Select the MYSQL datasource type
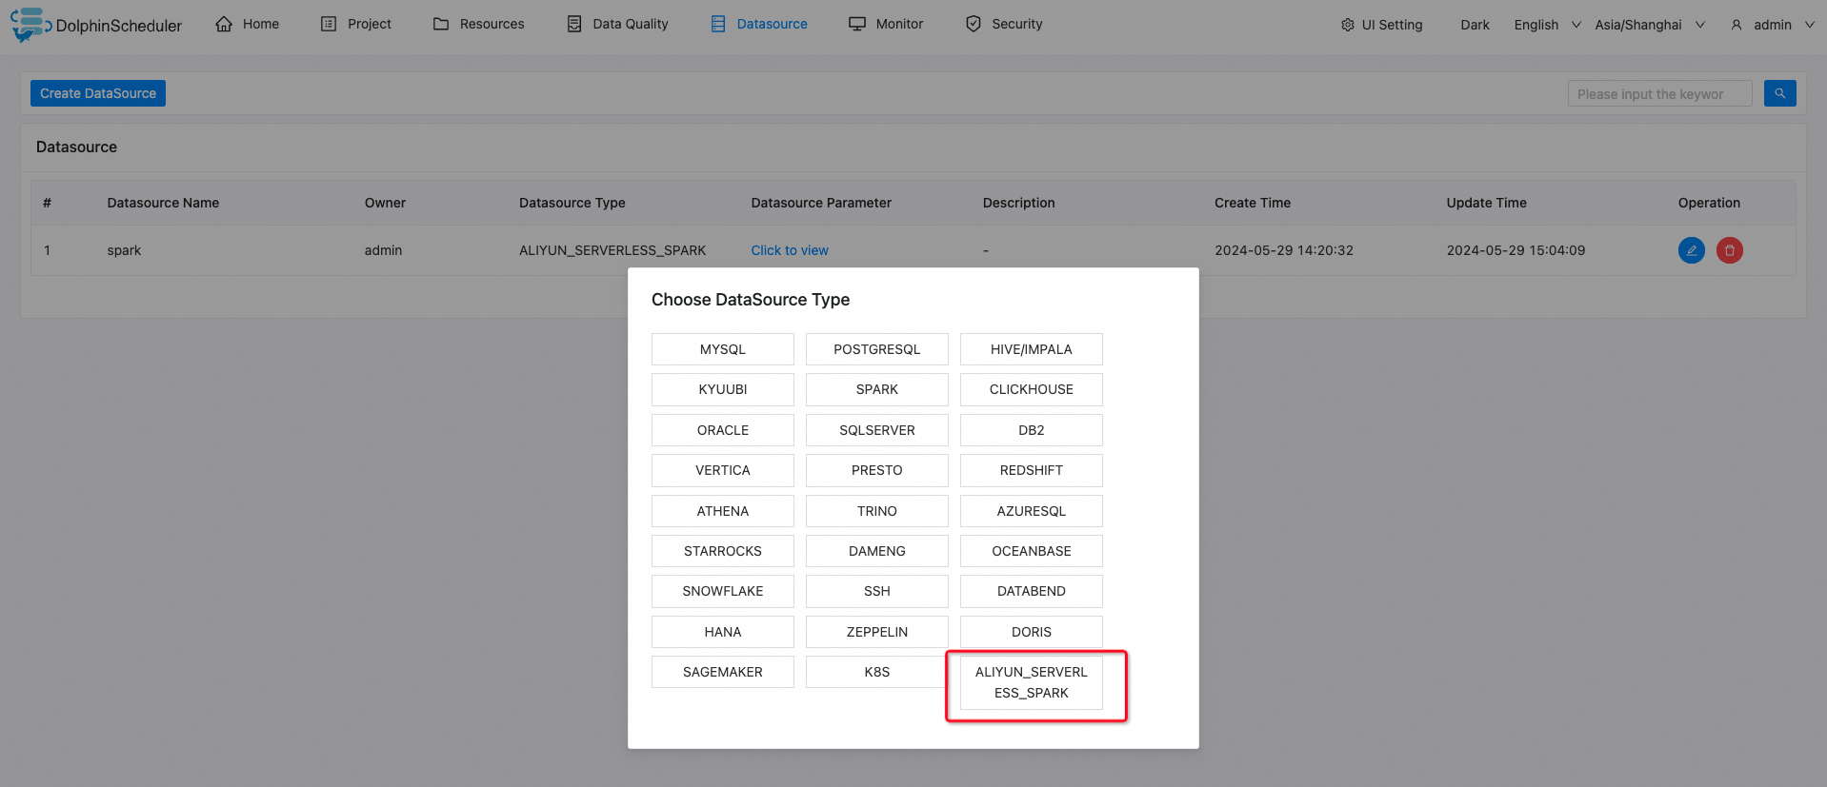This screenshot has height=787, width=1827. pos(722,349)
